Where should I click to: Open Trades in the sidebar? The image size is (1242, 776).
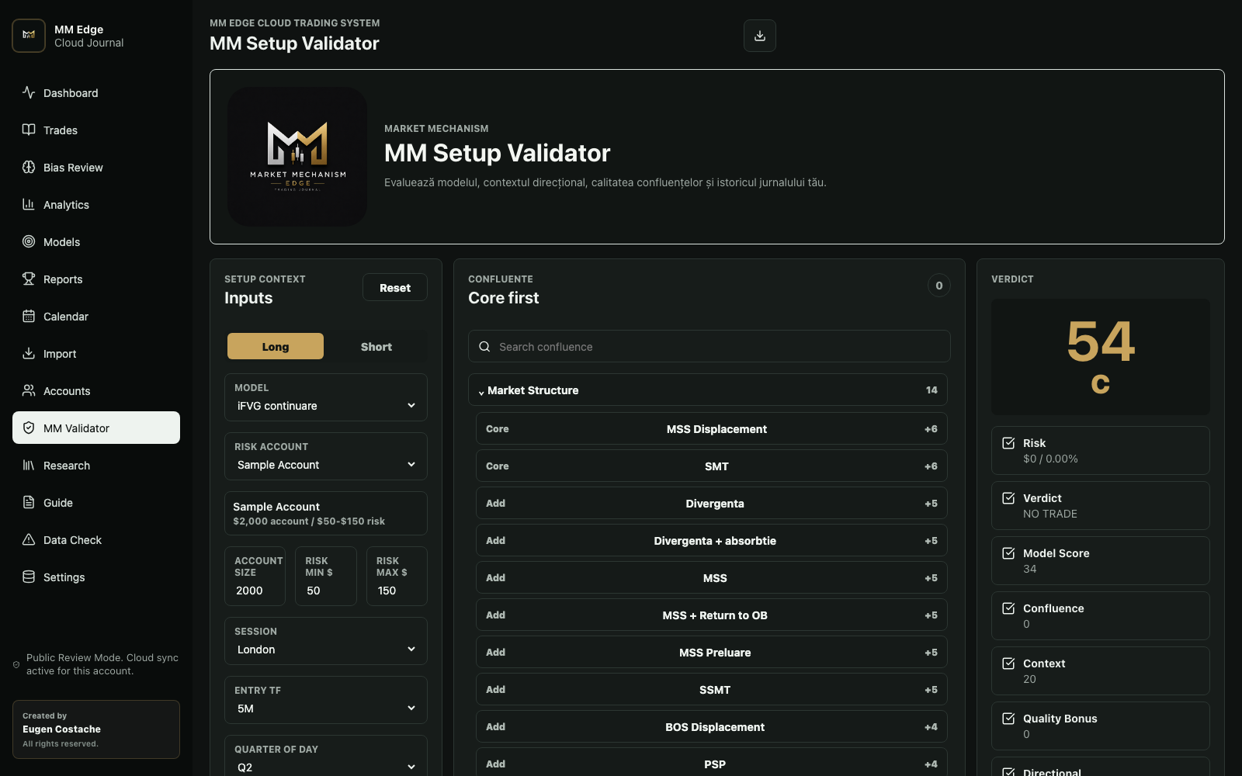tap(96, 130)
